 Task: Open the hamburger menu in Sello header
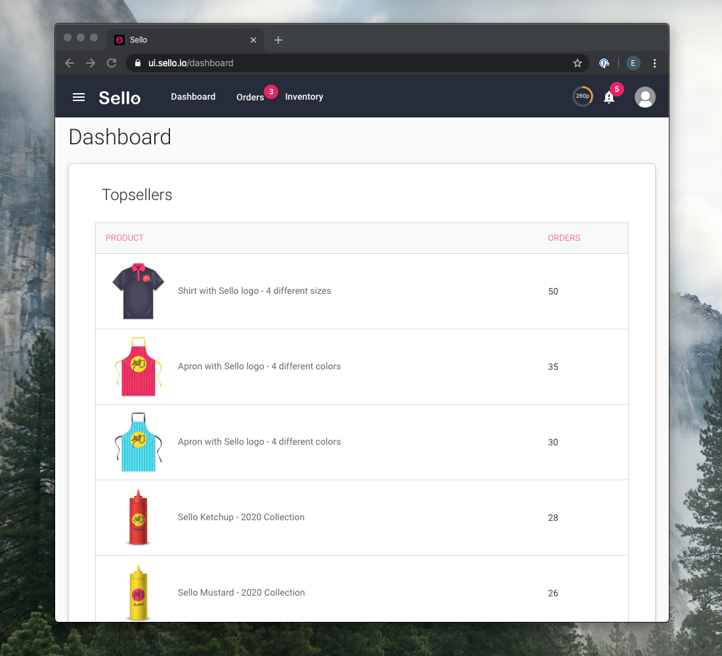(79, 97)
